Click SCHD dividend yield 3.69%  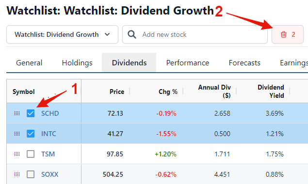tap(275, 113)
